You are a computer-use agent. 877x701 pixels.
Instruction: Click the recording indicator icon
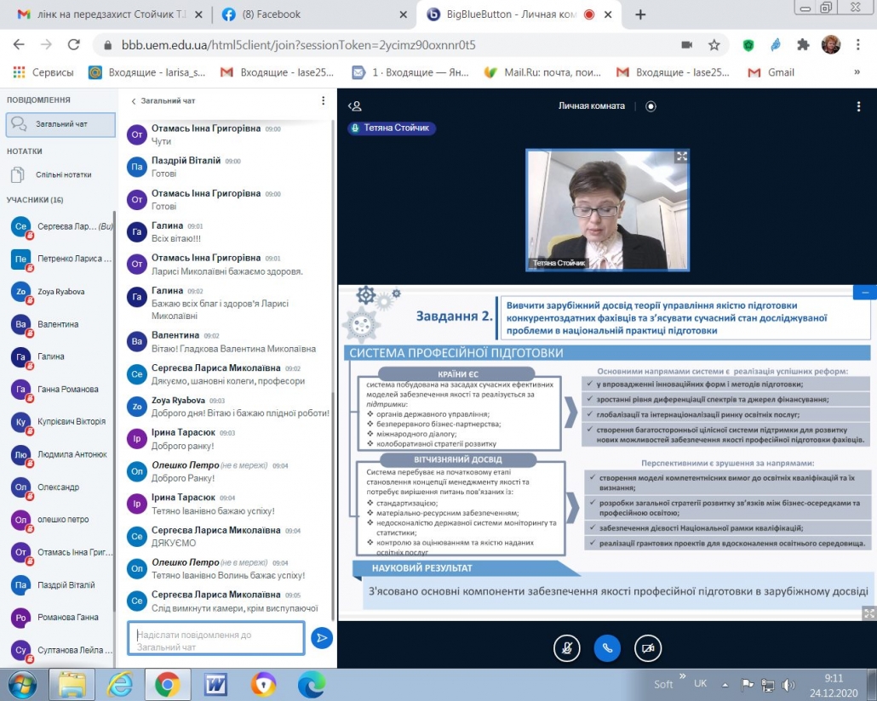(x=651, y=106)
